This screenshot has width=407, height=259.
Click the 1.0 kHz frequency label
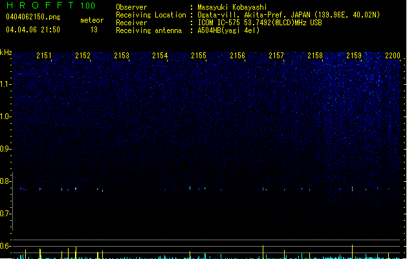coord(5,117)
